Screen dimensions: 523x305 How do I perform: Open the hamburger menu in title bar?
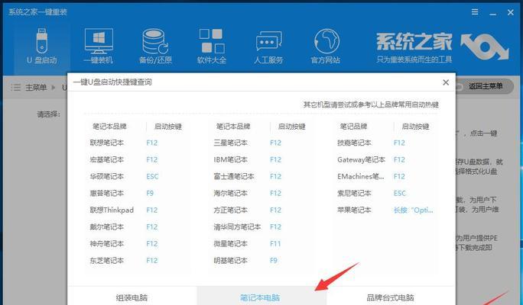pos(475,12)
